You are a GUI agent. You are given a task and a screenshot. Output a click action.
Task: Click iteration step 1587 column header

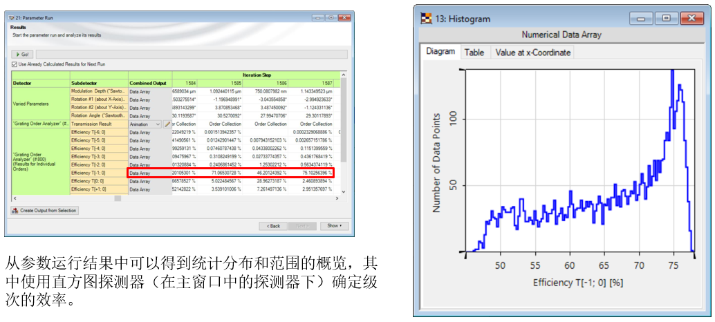[x=311, y=84]
